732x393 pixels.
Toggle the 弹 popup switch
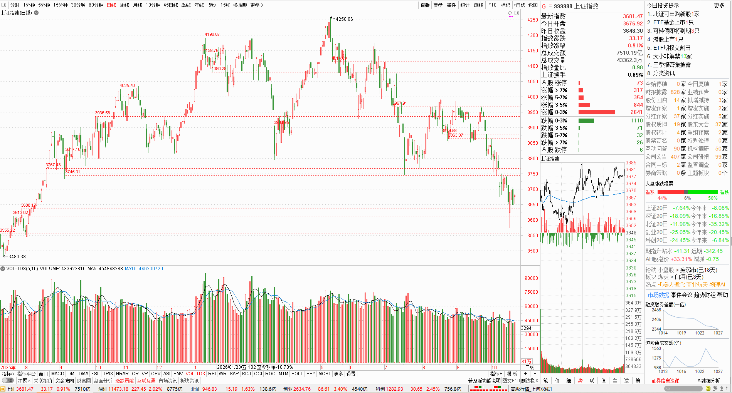8,381
